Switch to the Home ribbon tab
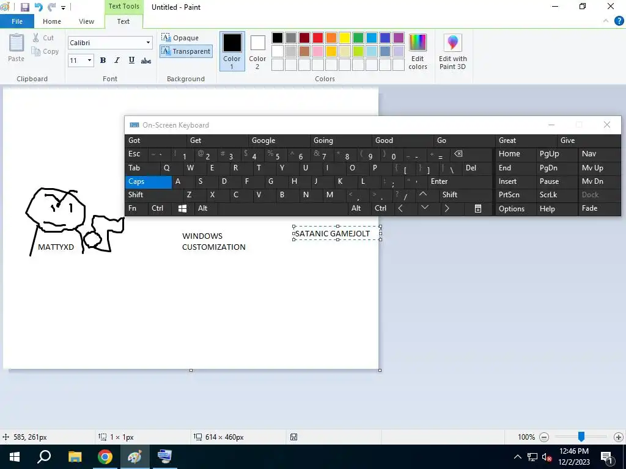Image resolution: width=626 pixels, height=469 pixels. coord(52,21)
